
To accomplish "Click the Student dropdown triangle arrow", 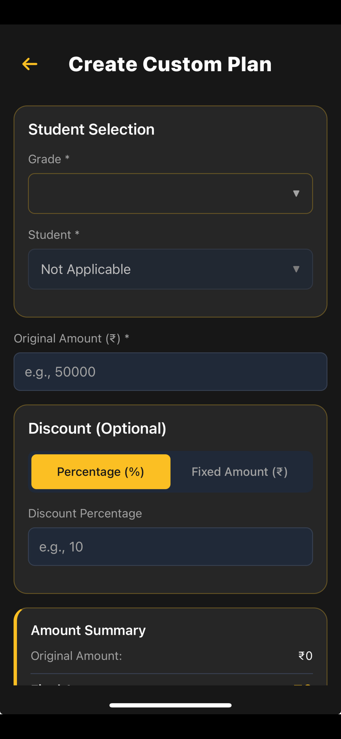I will click(x=296, y=269).
